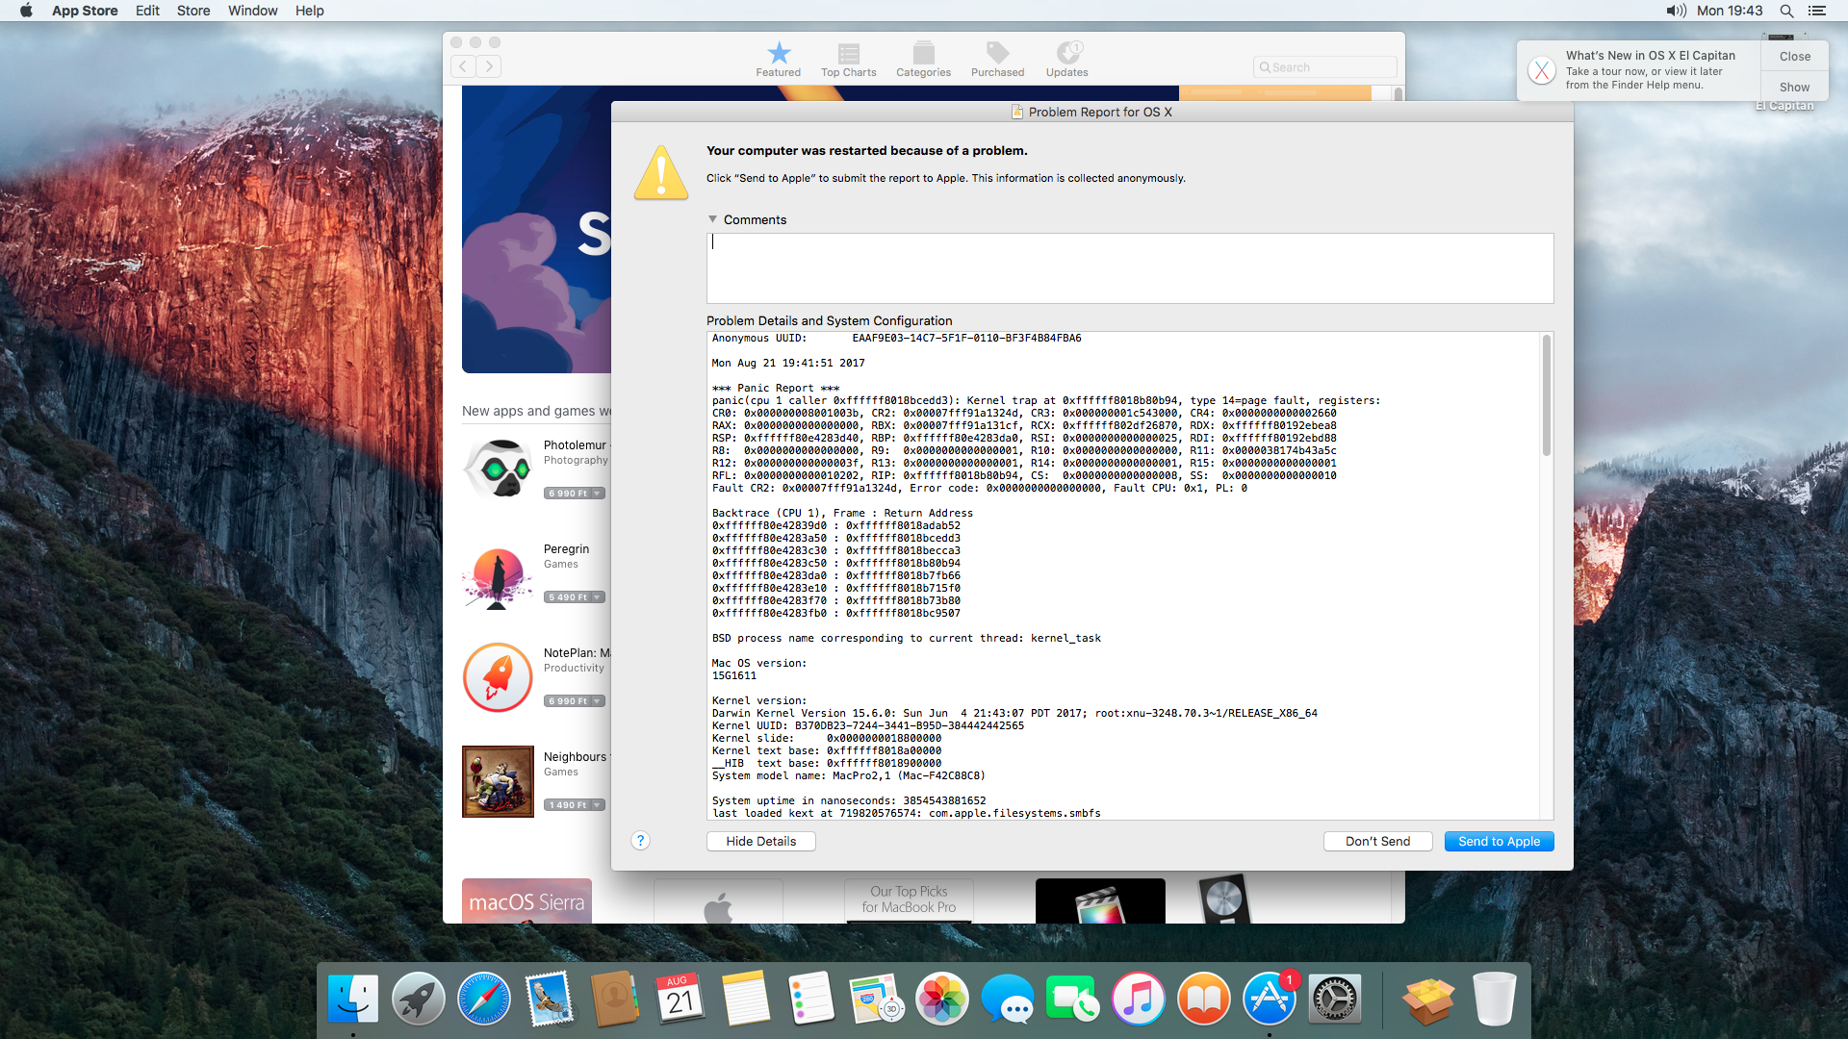The width and height of the screenshot is (1848, 1039).
Task: Open FaceTime from the Dock
Action: coord(1073,999)
